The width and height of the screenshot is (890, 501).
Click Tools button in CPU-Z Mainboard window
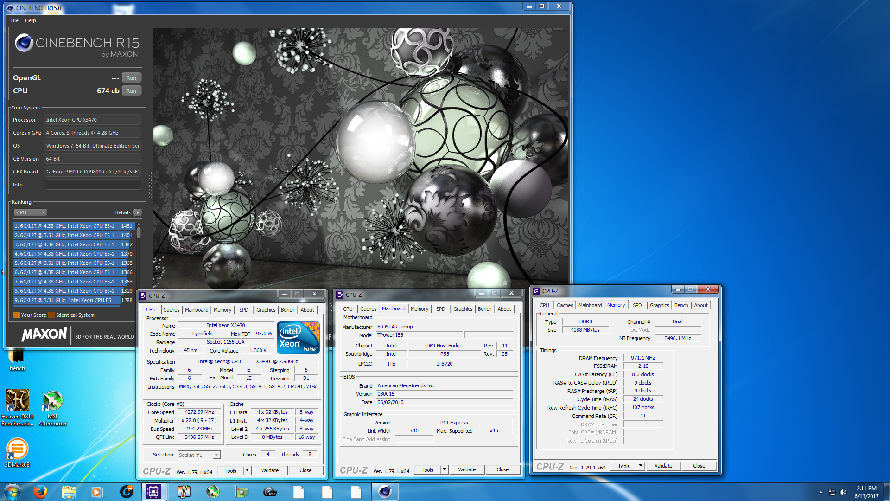point(427,469)
